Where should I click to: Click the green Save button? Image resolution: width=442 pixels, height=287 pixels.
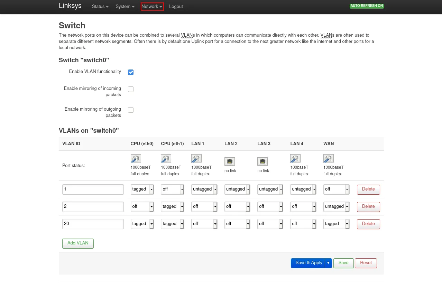click(343, 263)
